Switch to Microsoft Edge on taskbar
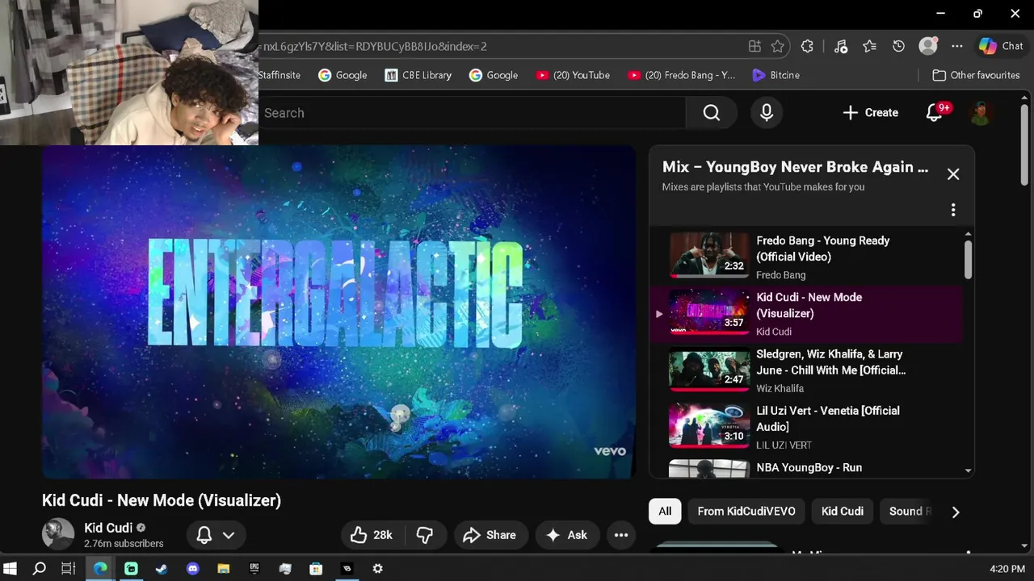The width and height of the screenshot is (1034, 581). pyautogui.click(x=99, y=569)
